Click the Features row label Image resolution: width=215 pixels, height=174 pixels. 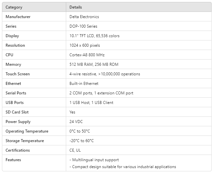pyautogui.click(x=13, y=160)
